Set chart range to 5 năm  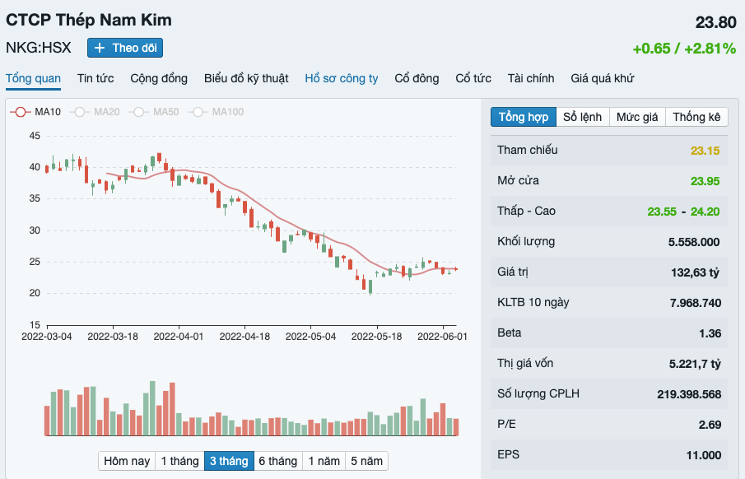click(366, 461)
